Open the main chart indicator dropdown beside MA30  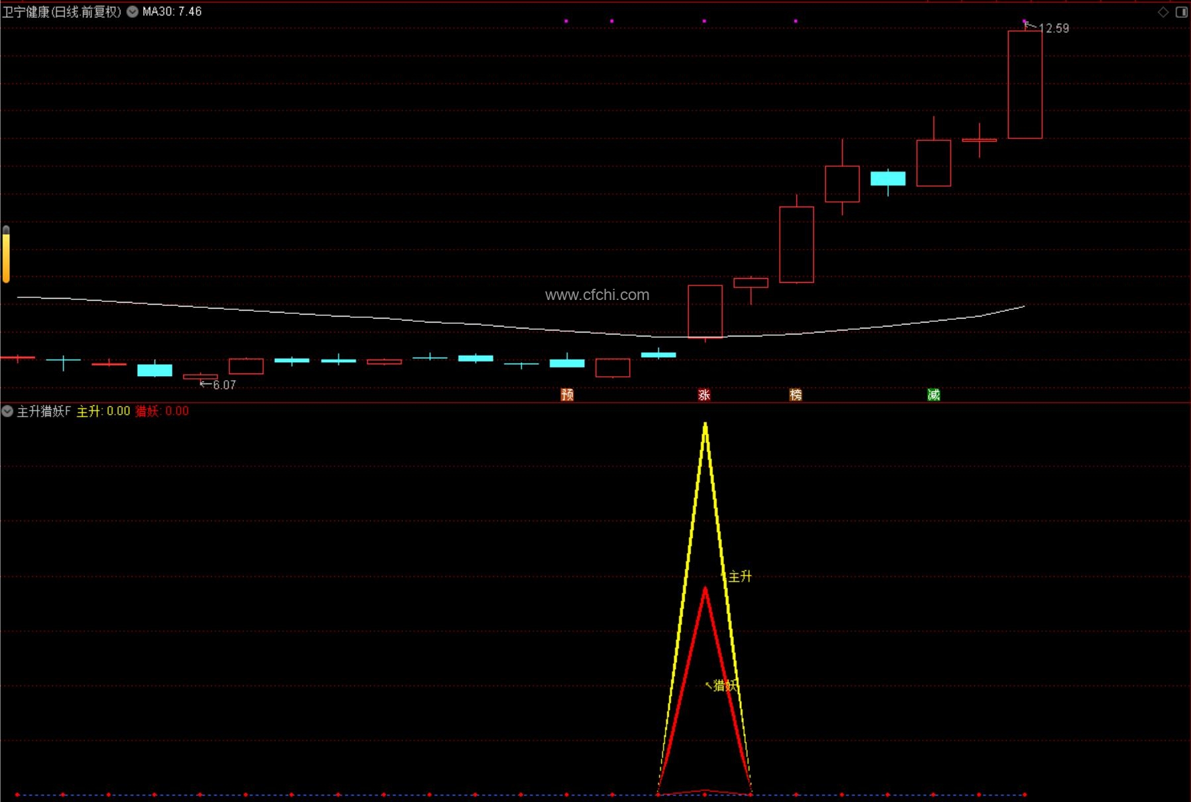pyautogui.click(x=132, y=11)
